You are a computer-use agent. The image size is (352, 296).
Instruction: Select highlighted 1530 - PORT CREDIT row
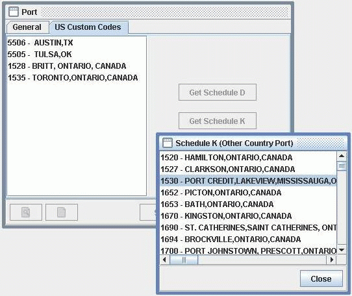click(x=248, y=181)
